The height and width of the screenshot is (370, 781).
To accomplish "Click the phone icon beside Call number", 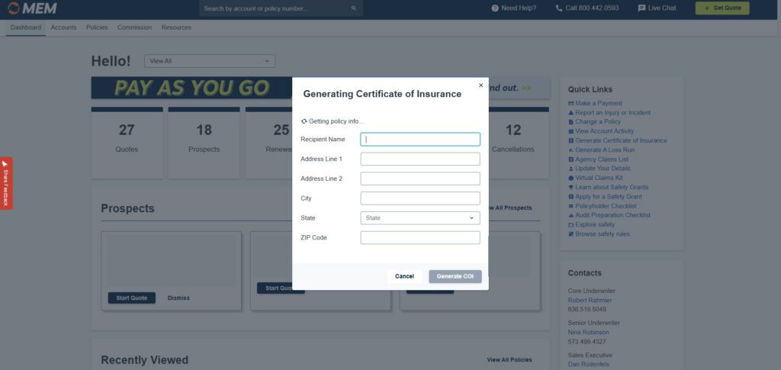I will click(559, 8).
